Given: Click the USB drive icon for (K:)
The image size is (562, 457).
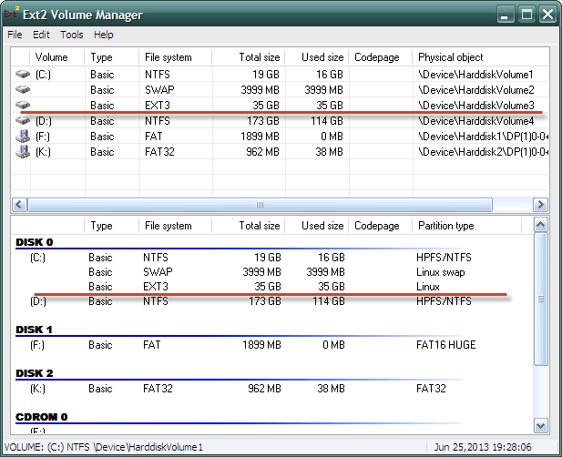Looking at the screenshot, I should click(x=23, y=152).
